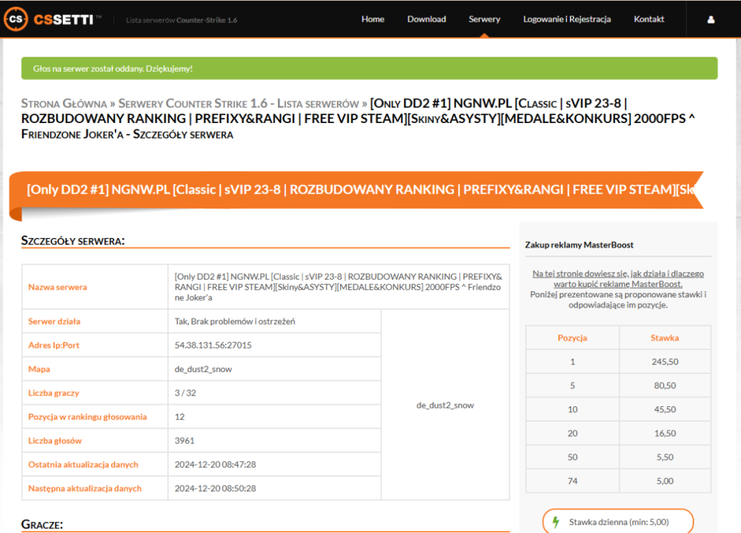Open the MasterBoost info link

[x=618, y=279]
